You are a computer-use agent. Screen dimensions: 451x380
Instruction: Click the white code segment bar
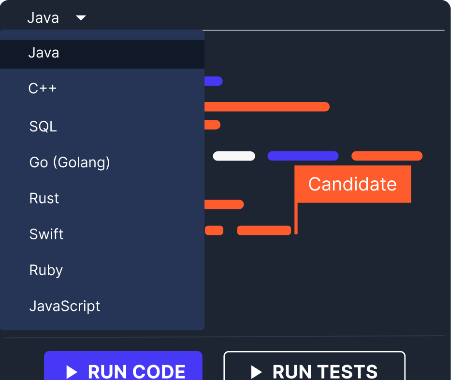[234, 156]
